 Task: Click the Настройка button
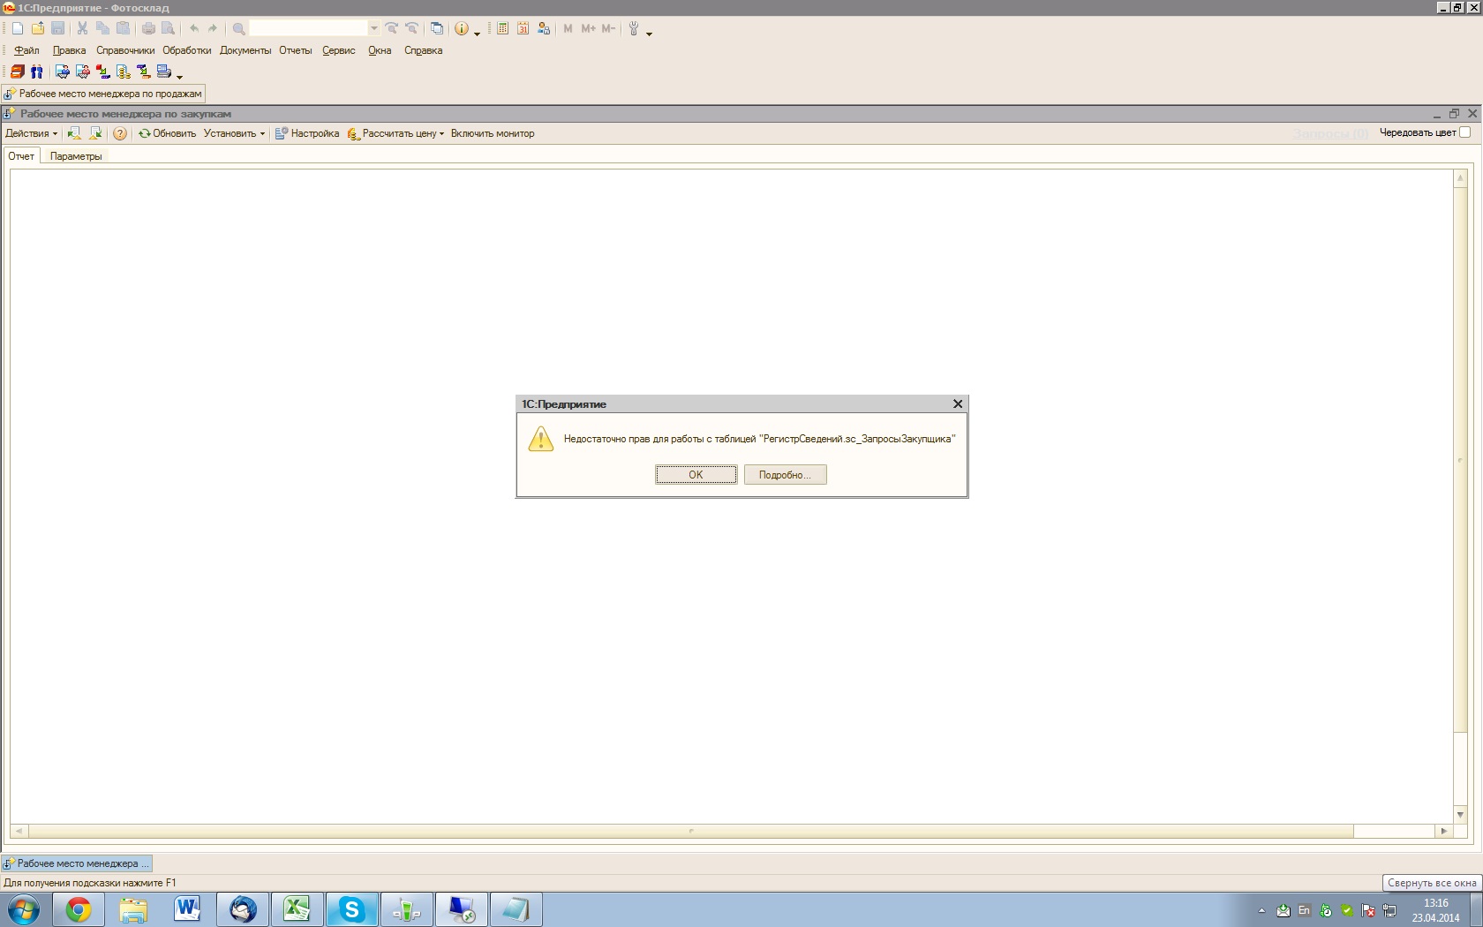307,133
